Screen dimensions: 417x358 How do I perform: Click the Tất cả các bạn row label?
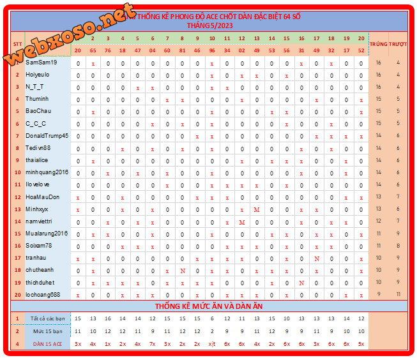point(48,318)
